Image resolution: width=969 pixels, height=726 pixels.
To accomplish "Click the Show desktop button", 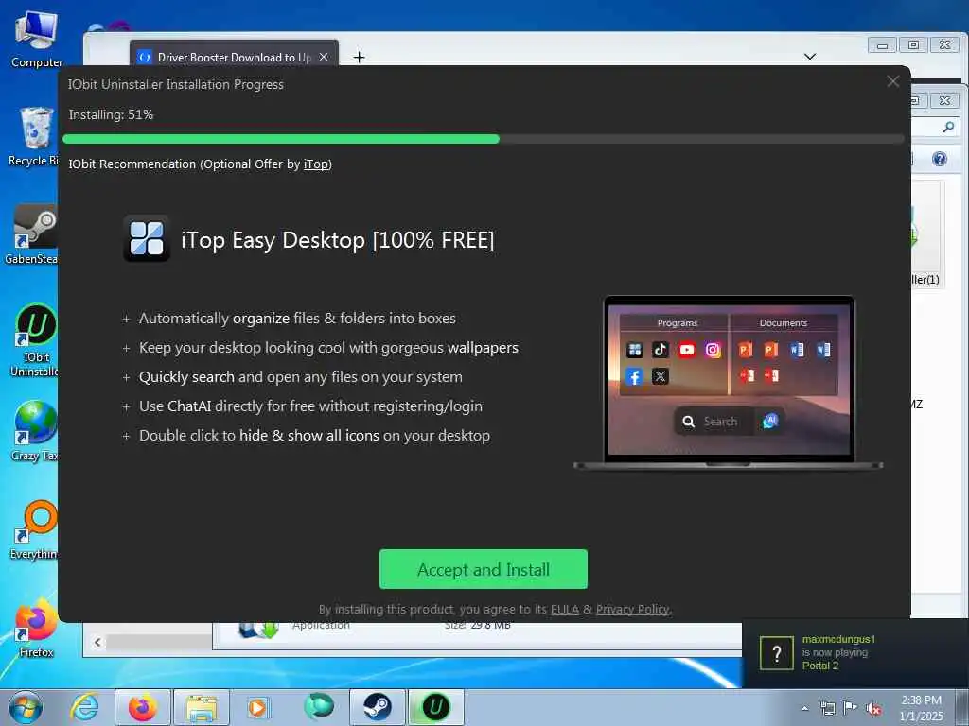I will [962, 707].
